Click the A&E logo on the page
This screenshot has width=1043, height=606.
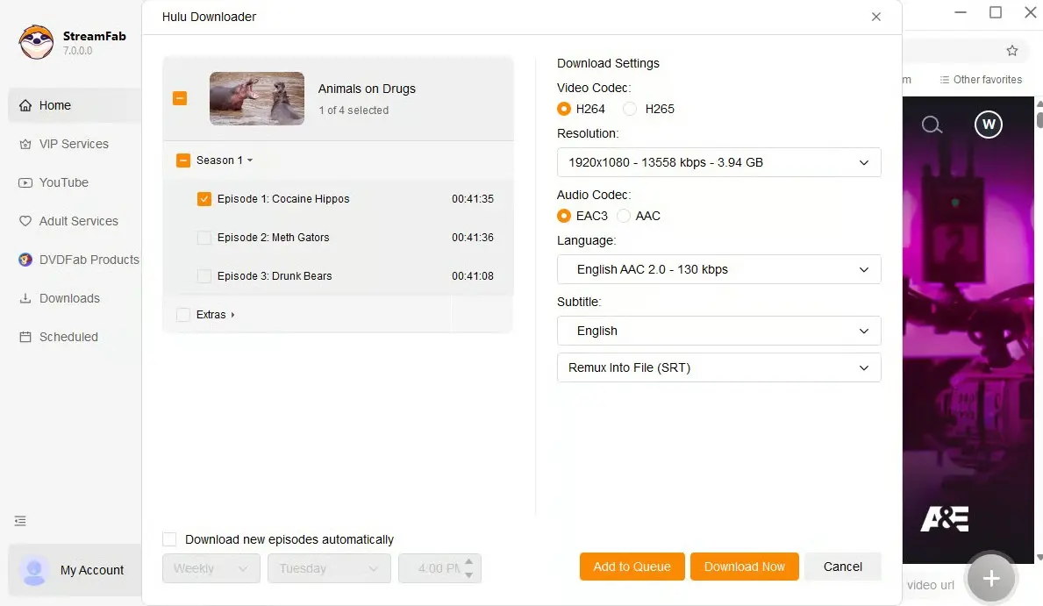coord(945,519)
